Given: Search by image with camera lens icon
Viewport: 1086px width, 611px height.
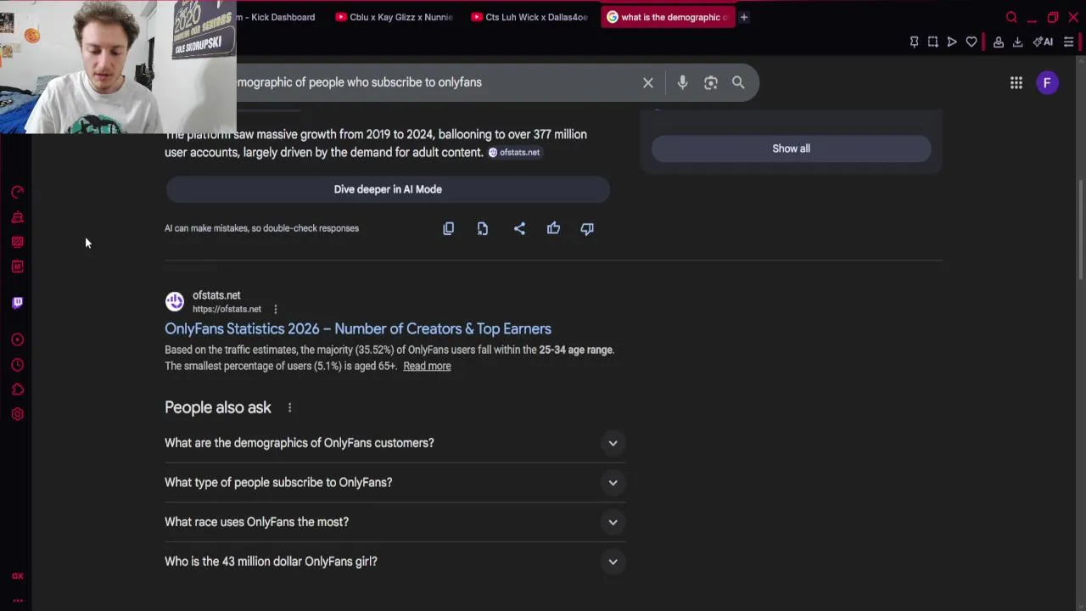Looking at the screenshot, I should click(711, 82).
